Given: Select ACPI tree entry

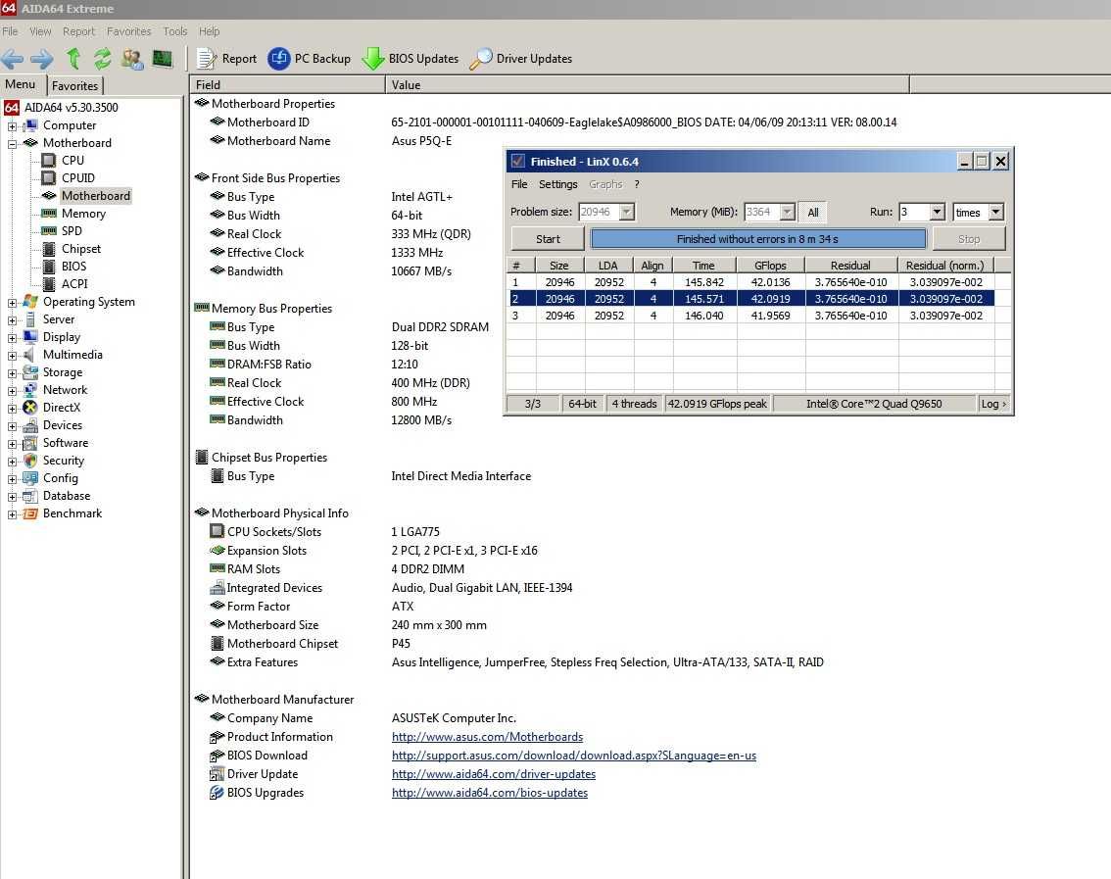Looking at the screenshot, I should [74, 283].
